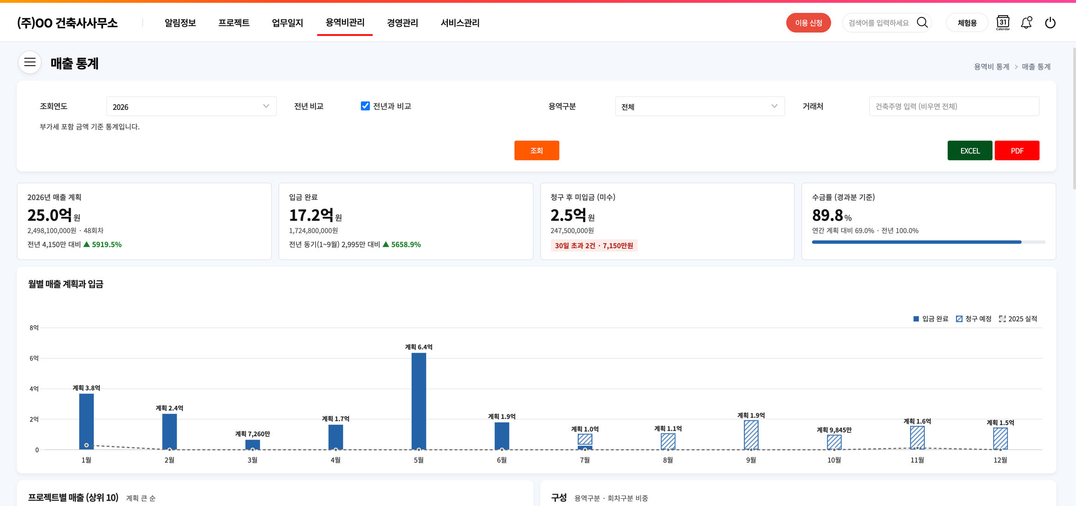Click the 9월 hatched bar 계획 1.9억
Screen dimensions: 1076x506
click(751, 435)
